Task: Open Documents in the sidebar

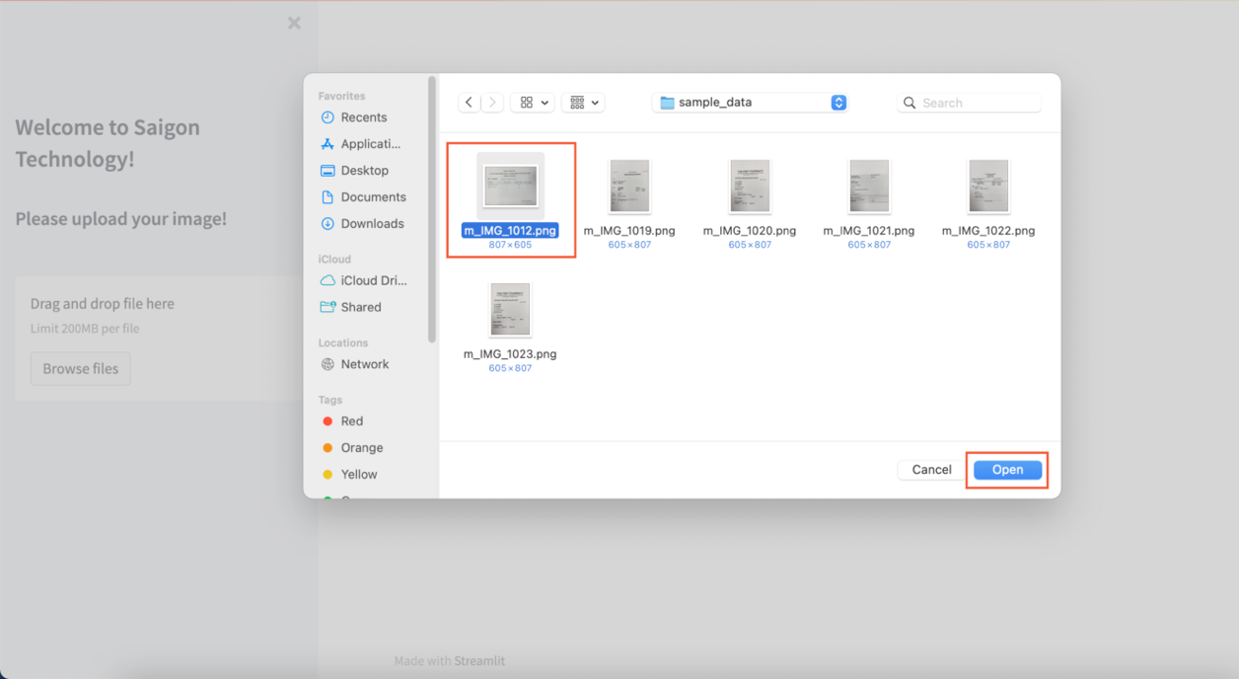Action: [373, 197]
